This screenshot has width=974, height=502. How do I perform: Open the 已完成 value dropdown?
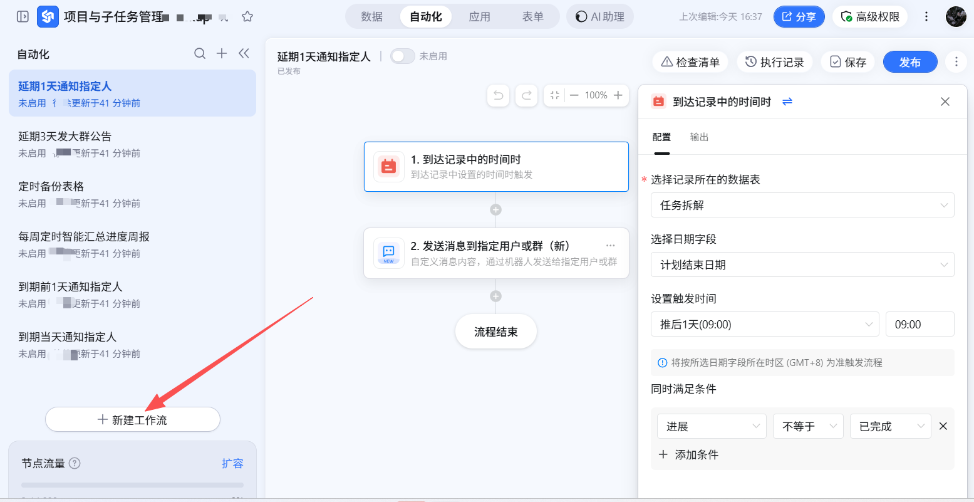click(x=890, y=426)
